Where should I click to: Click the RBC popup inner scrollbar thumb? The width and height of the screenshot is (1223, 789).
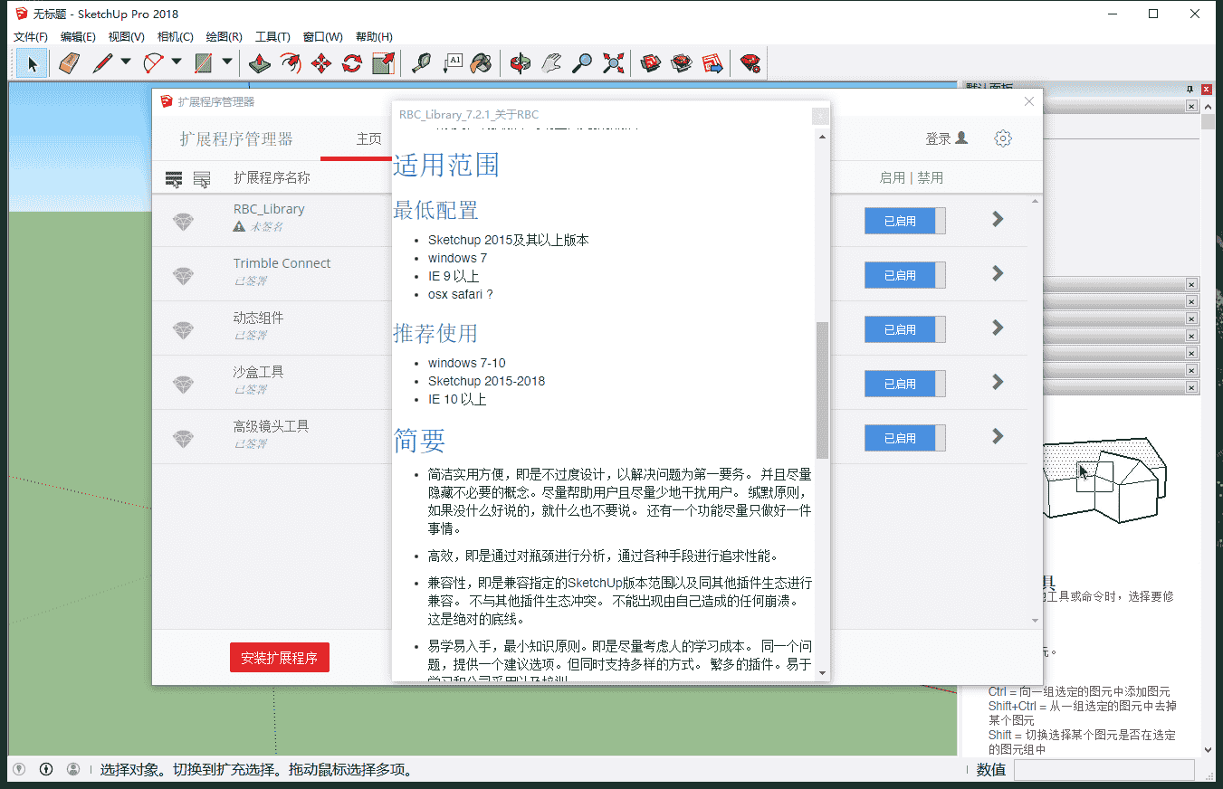point(822,390)
